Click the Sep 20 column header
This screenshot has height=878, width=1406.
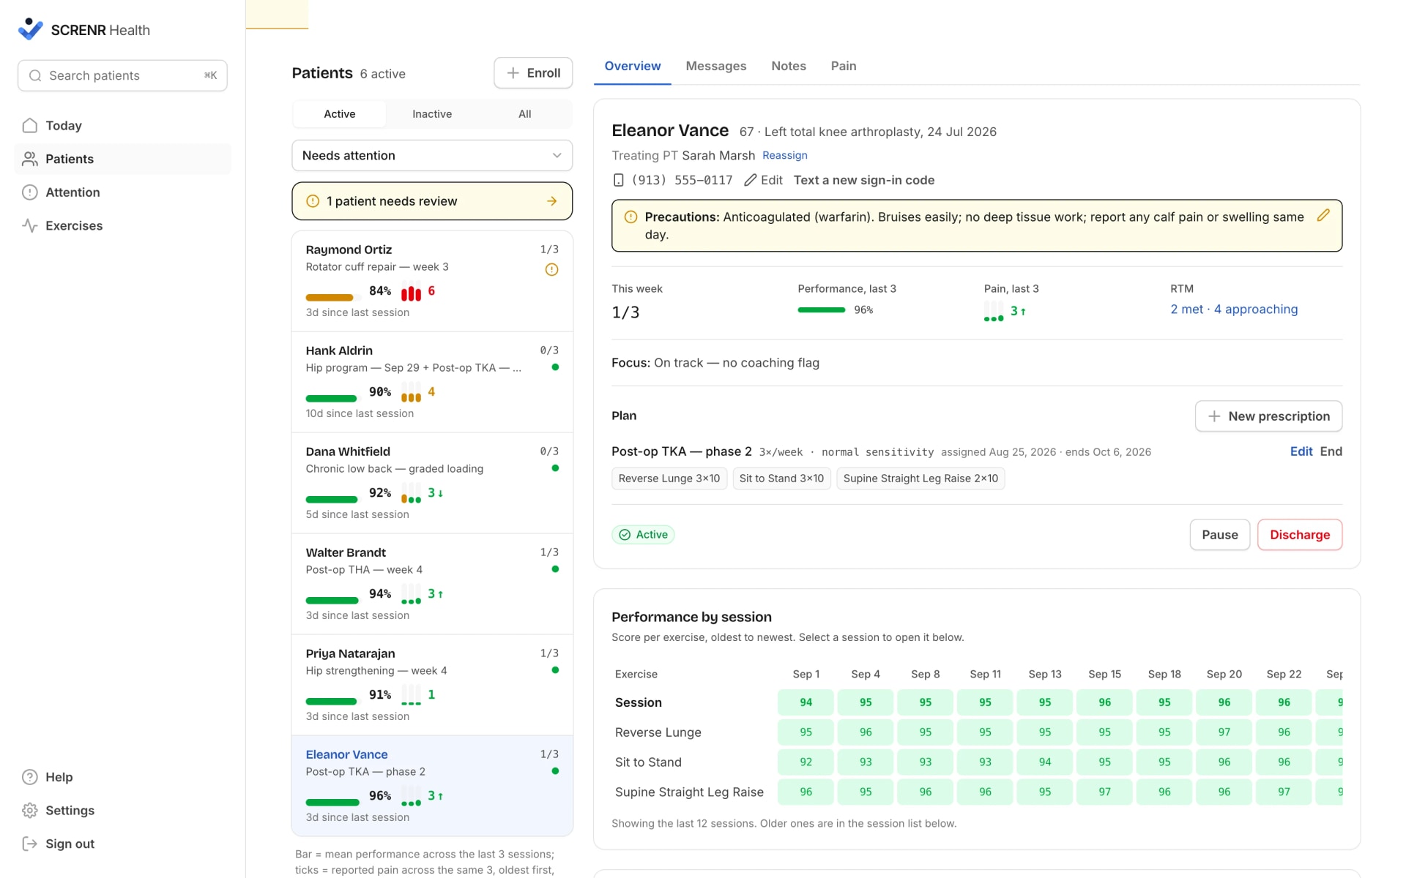point(1224,674)
